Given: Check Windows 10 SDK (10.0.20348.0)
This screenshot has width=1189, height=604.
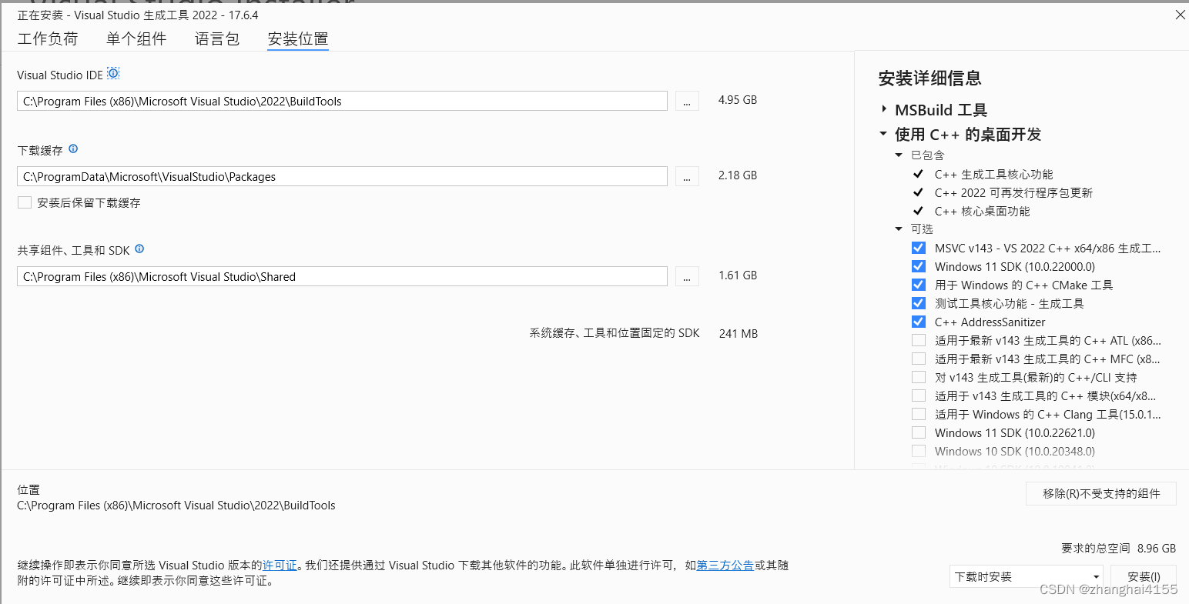Looking at the screenshot, I should [918, 451].
